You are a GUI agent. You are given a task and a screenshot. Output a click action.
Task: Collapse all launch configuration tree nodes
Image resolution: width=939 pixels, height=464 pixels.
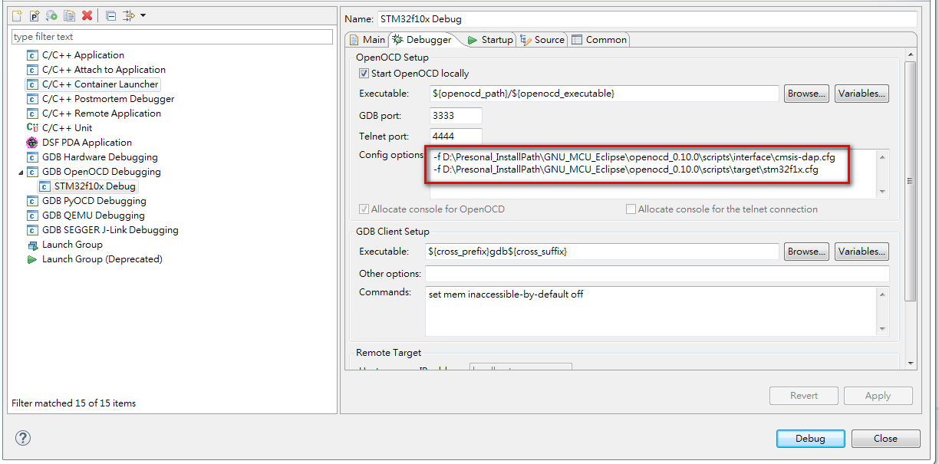[x=110, y=15]
